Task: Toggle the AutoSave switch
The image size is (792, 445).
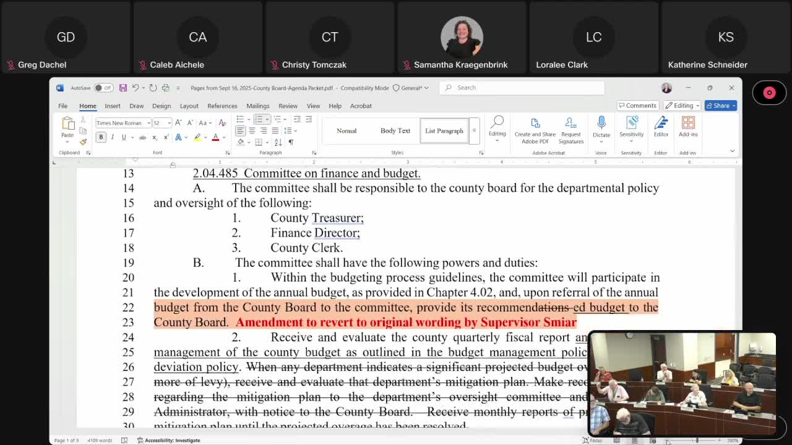Action: (103, 88)
